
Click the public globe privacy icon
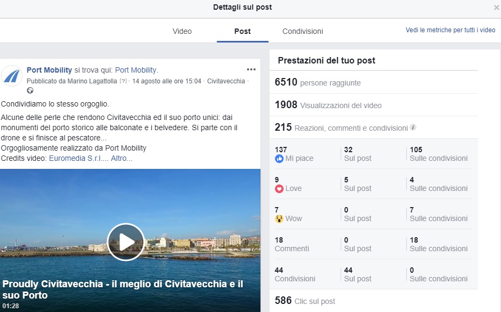pos(30,90)
